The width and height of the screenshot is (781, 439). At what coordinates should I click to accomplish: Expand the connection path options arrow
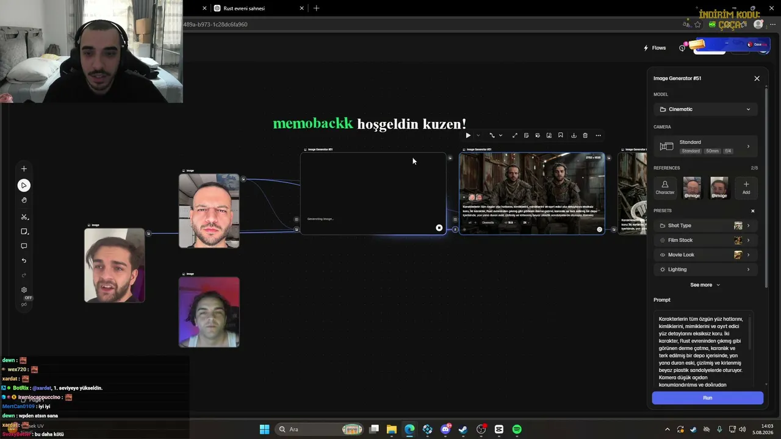click(500, 135)
